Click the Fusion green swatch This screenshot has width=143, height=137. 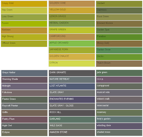[24, 24]
